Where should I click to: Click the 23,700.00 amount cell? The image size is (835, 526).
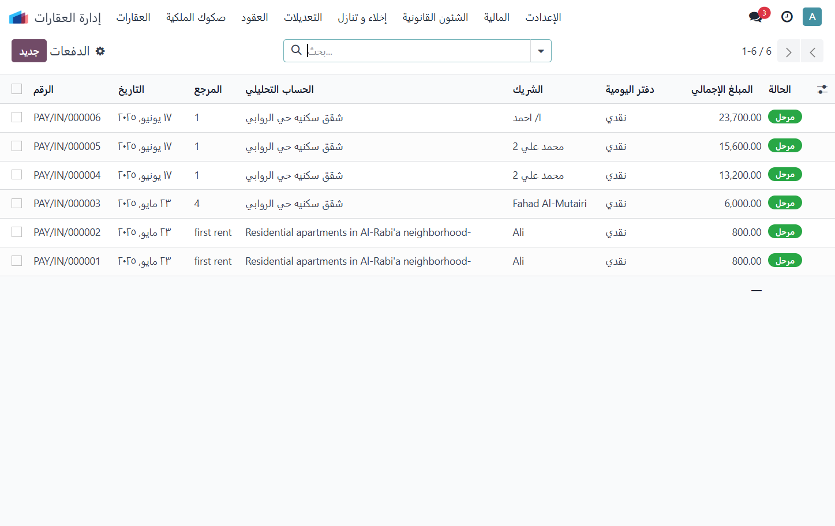[740, 118]
